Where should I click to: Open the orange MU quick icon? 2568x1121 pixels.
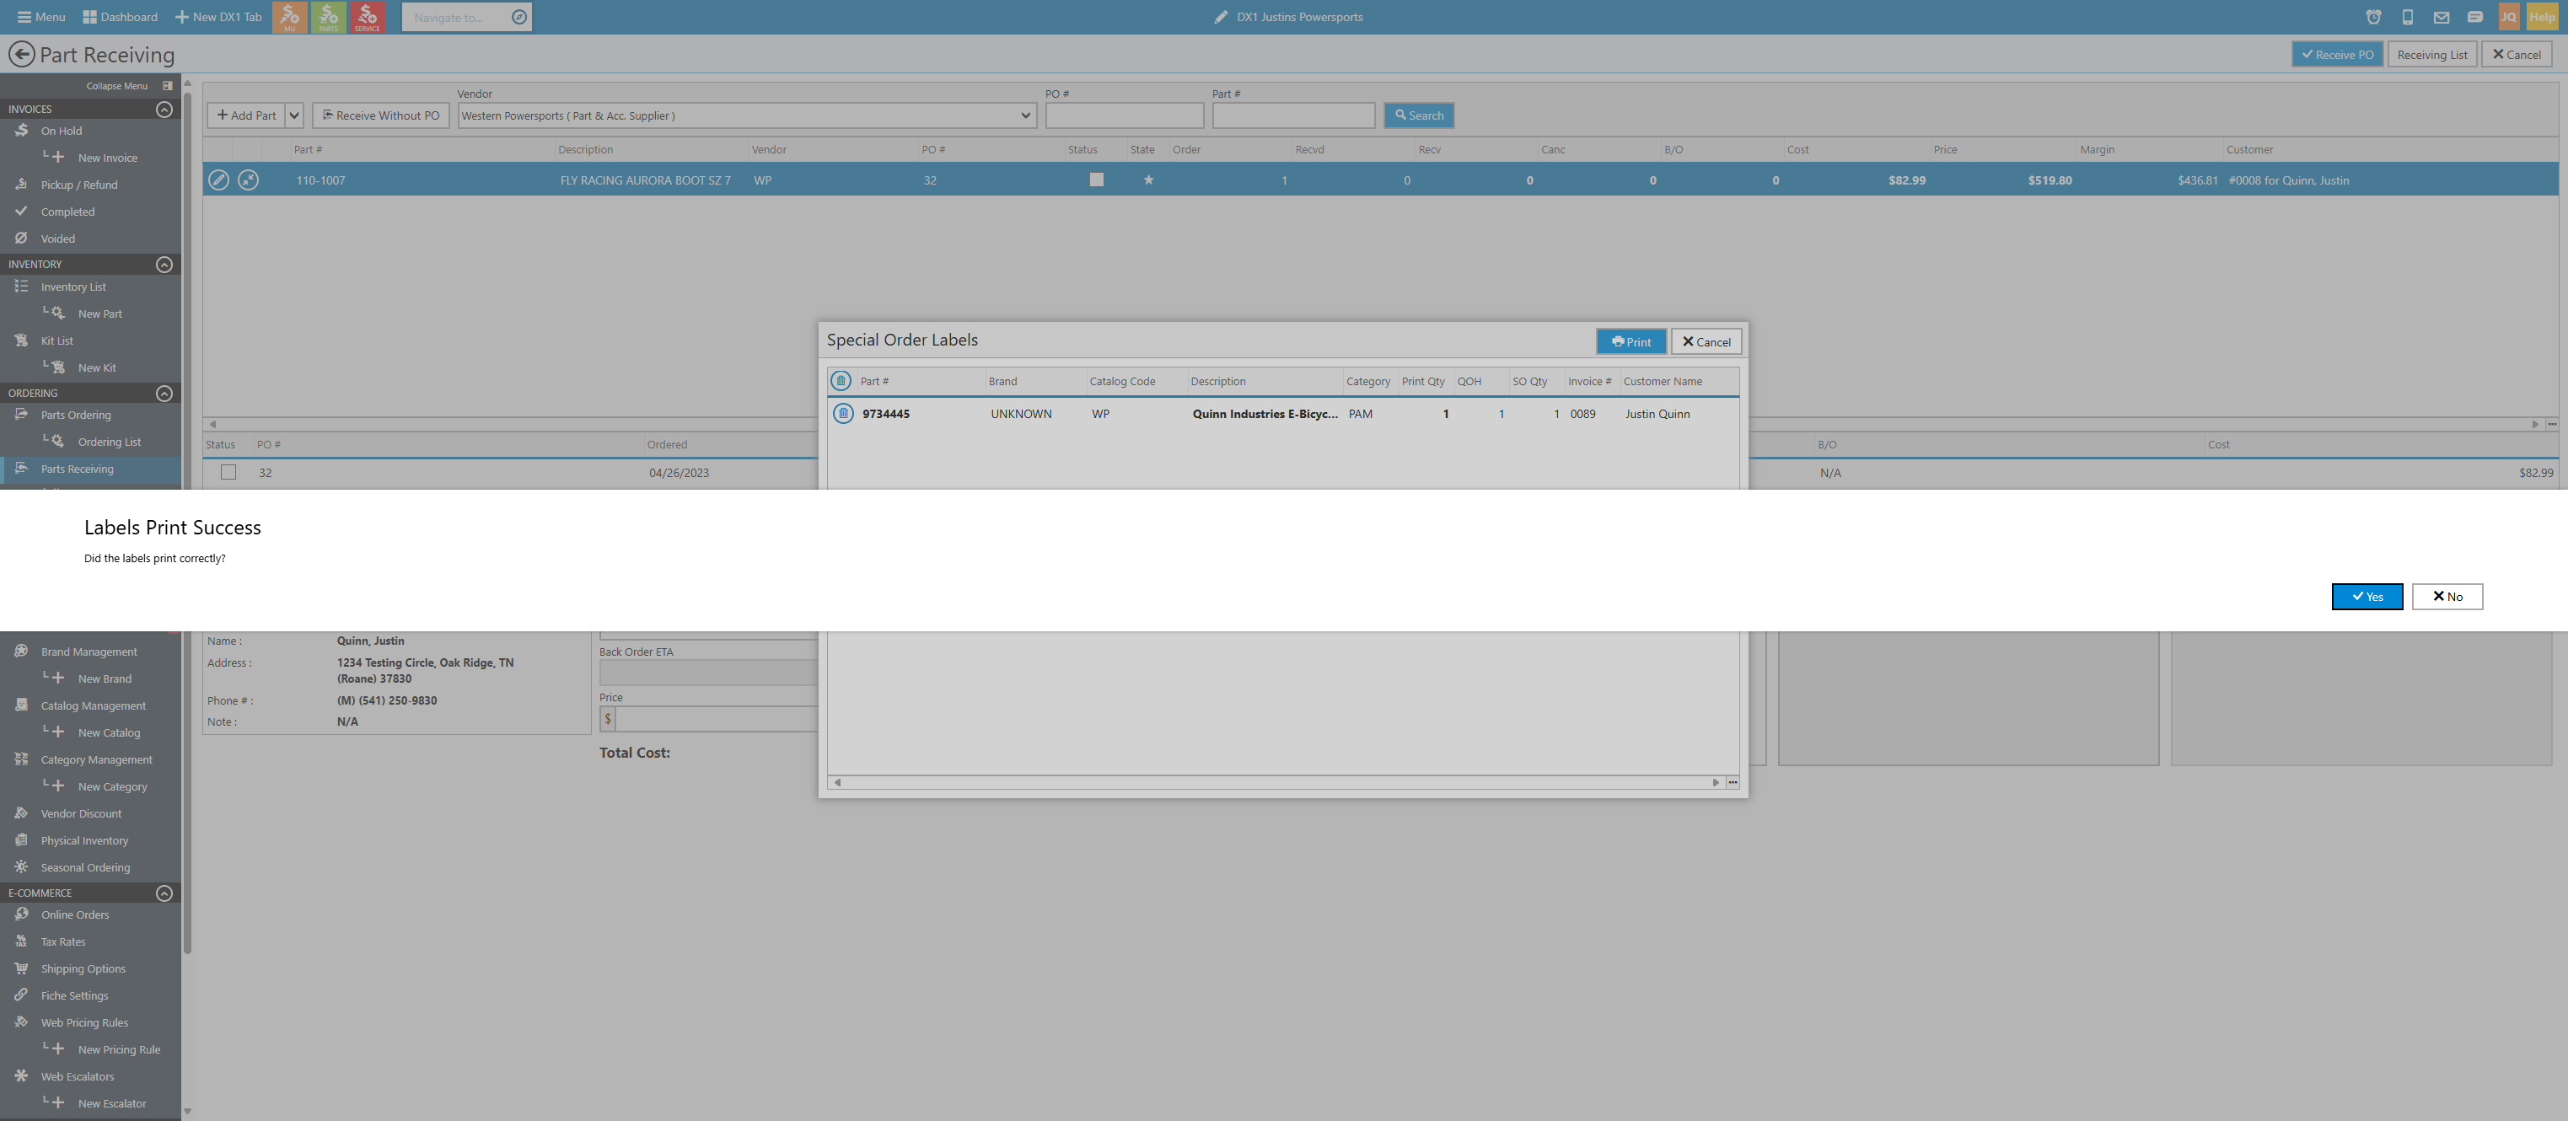[289, 17]
